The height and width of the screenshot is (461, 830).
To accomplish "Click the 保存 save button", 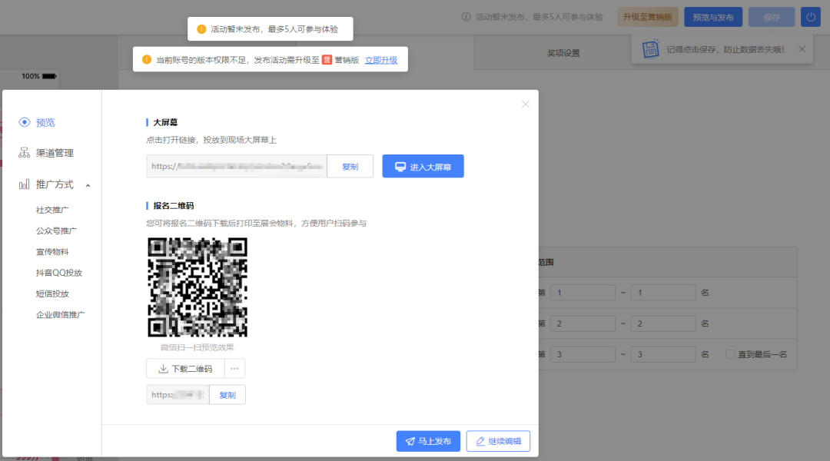I will pyautogui.click(x=772, y=17).
